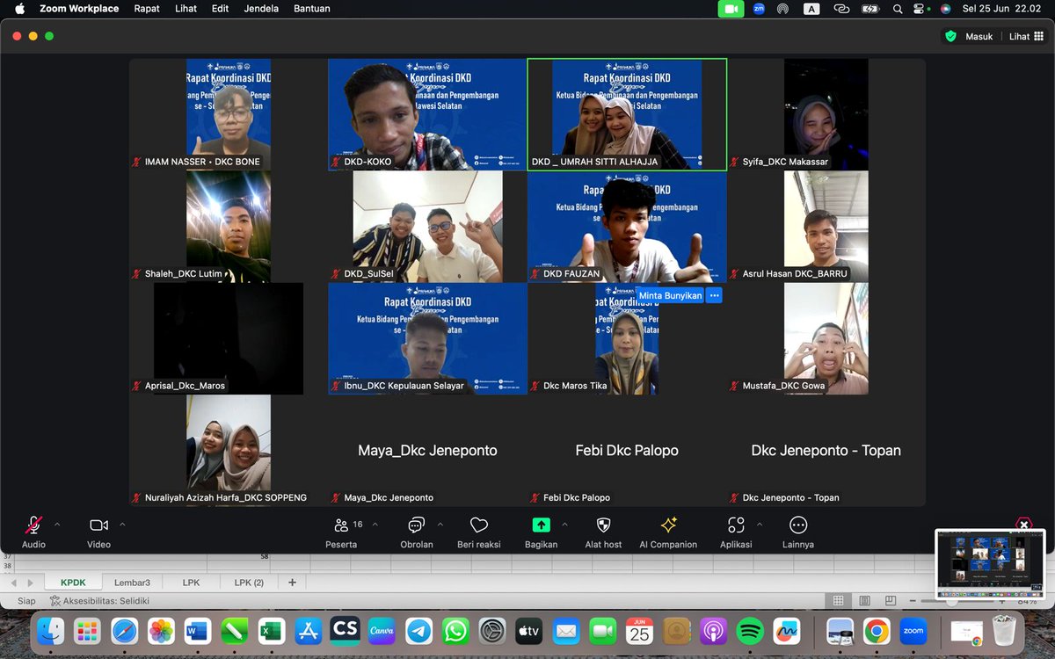This screenshot has height=659, width=1055.
Task: Click the Minta Bunyikan button
Action: coord(673,295)
